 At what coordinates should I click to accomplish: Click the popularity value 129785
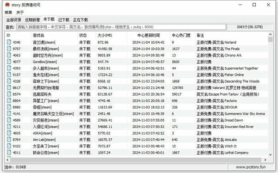click(x=177, y=87)
